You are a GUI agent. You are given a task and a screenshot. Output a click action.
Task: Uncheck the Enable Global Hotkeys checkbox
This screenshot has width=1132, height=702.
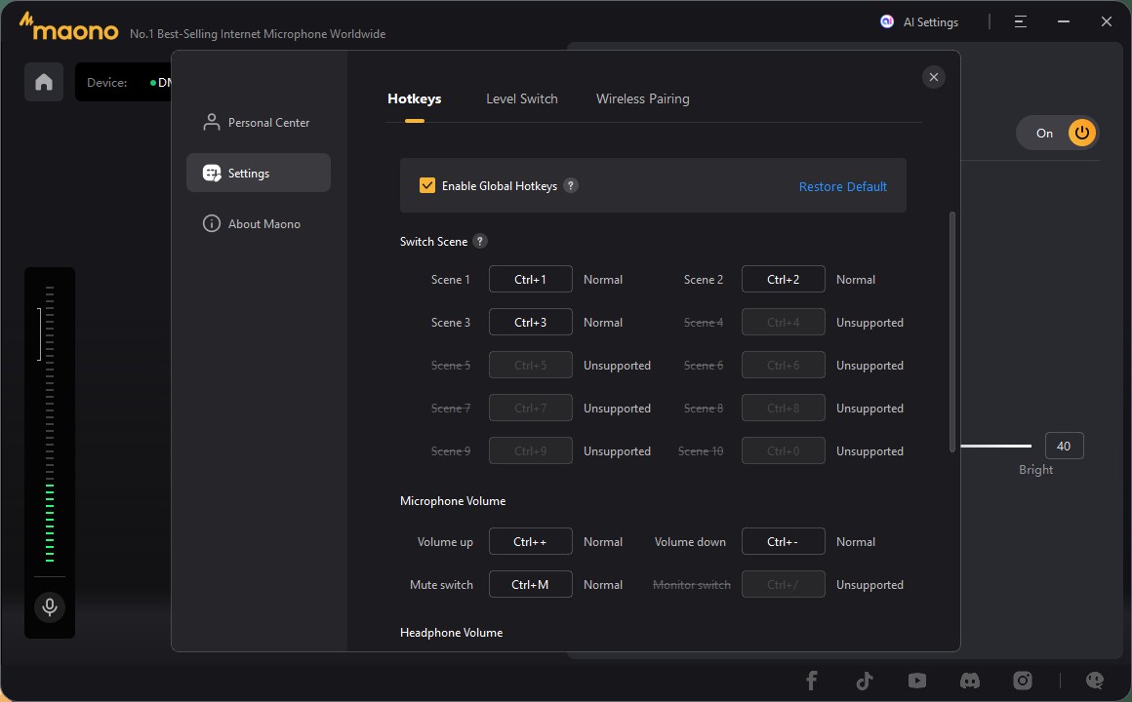coord(427,185)
